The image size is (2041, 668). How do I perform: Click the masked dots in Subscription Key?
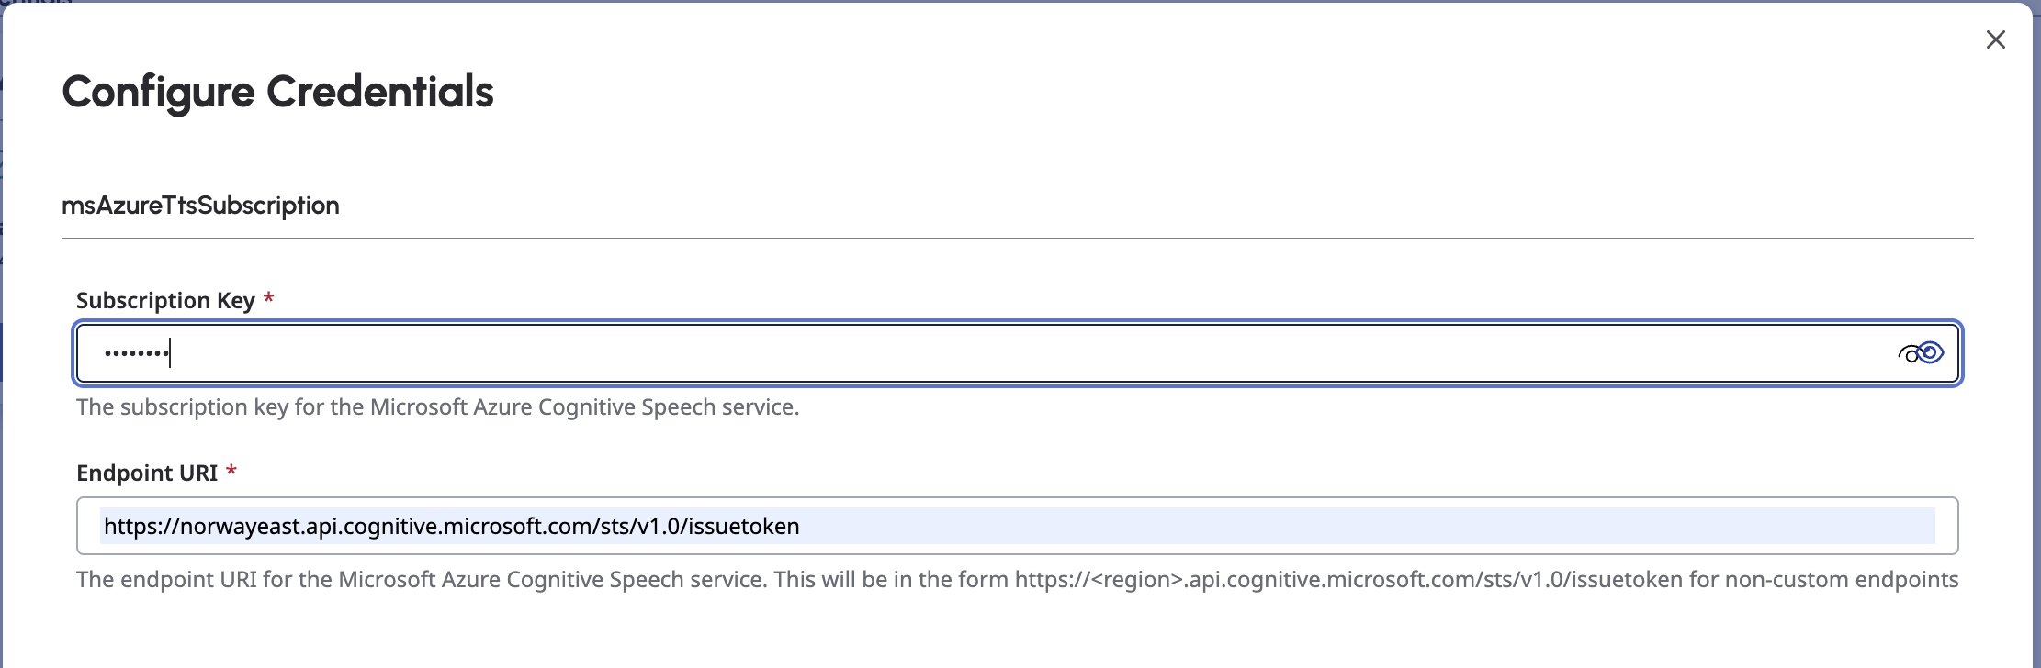[x=136, y=353]
